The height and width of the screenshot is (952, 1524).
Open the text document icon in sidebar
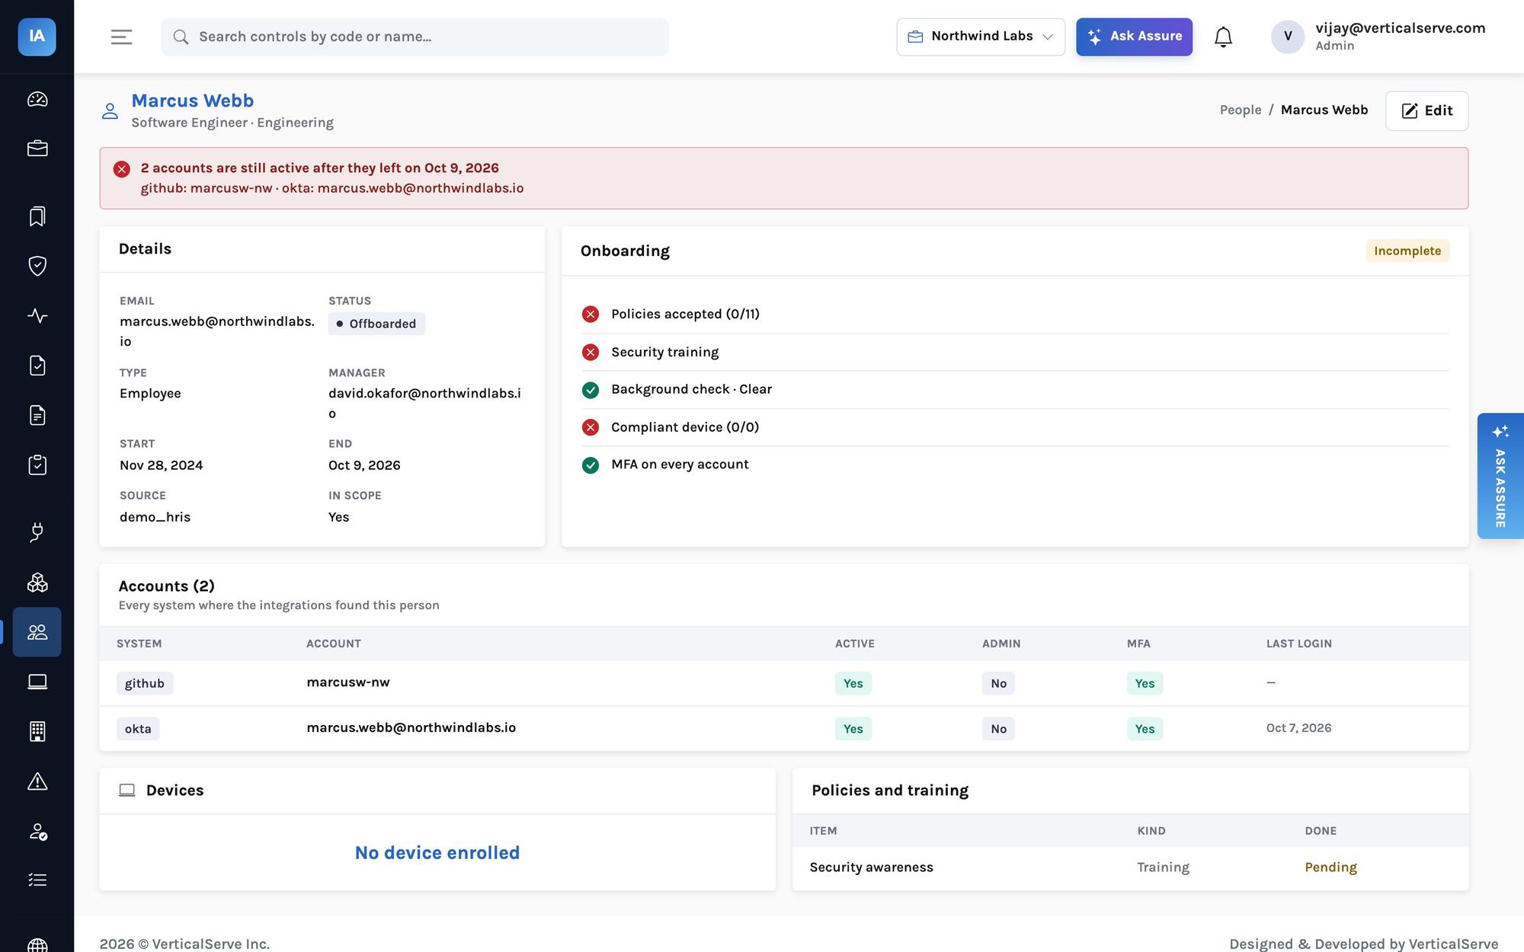tap(37, 415)
